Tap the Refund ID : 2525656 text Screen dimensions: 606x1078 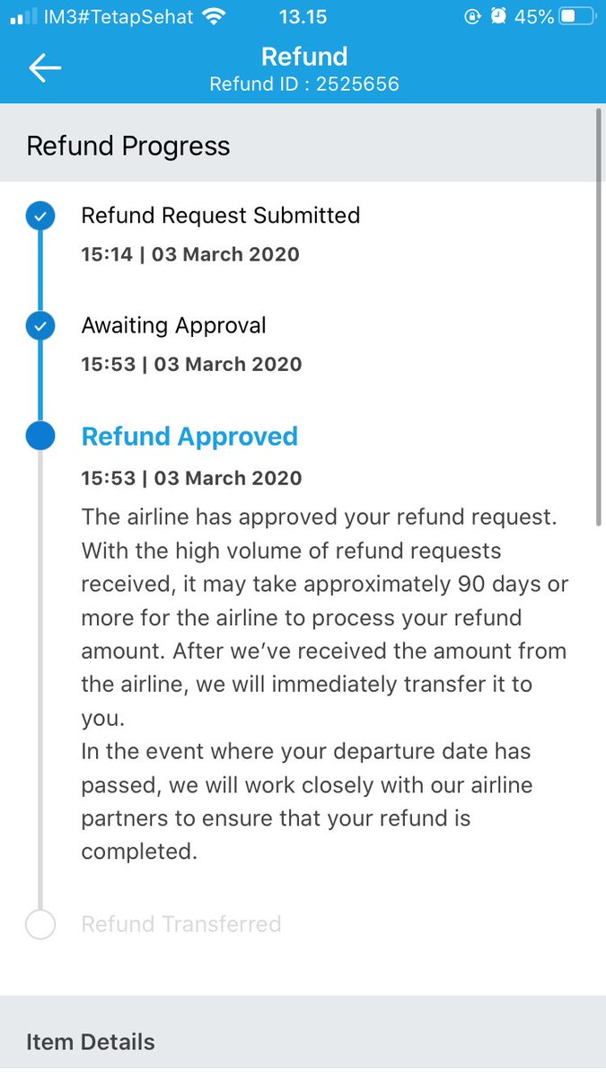(304, 84)
